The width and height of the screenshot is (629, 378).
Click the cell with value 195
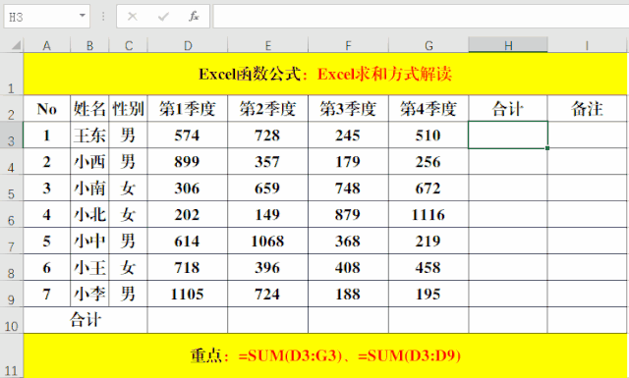click(429, 294)
